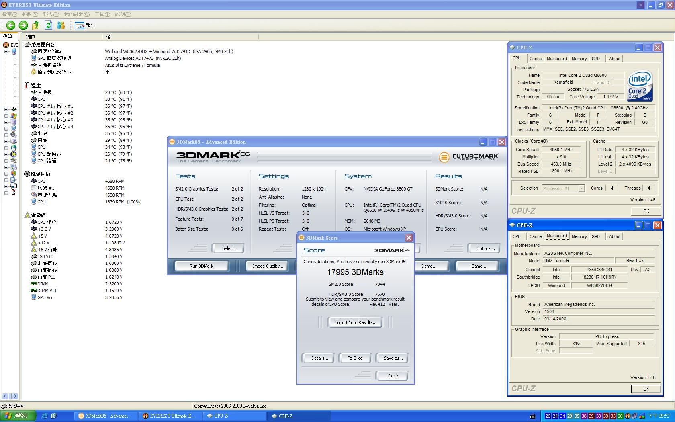Collapse the Computer node in the tree
Viewport: 675px width, 422px height.
[6, 51]
